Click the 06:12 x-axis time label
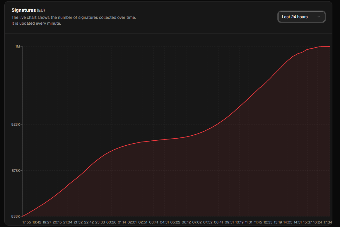This screenshot has width=340, height=227. (186, 222)
